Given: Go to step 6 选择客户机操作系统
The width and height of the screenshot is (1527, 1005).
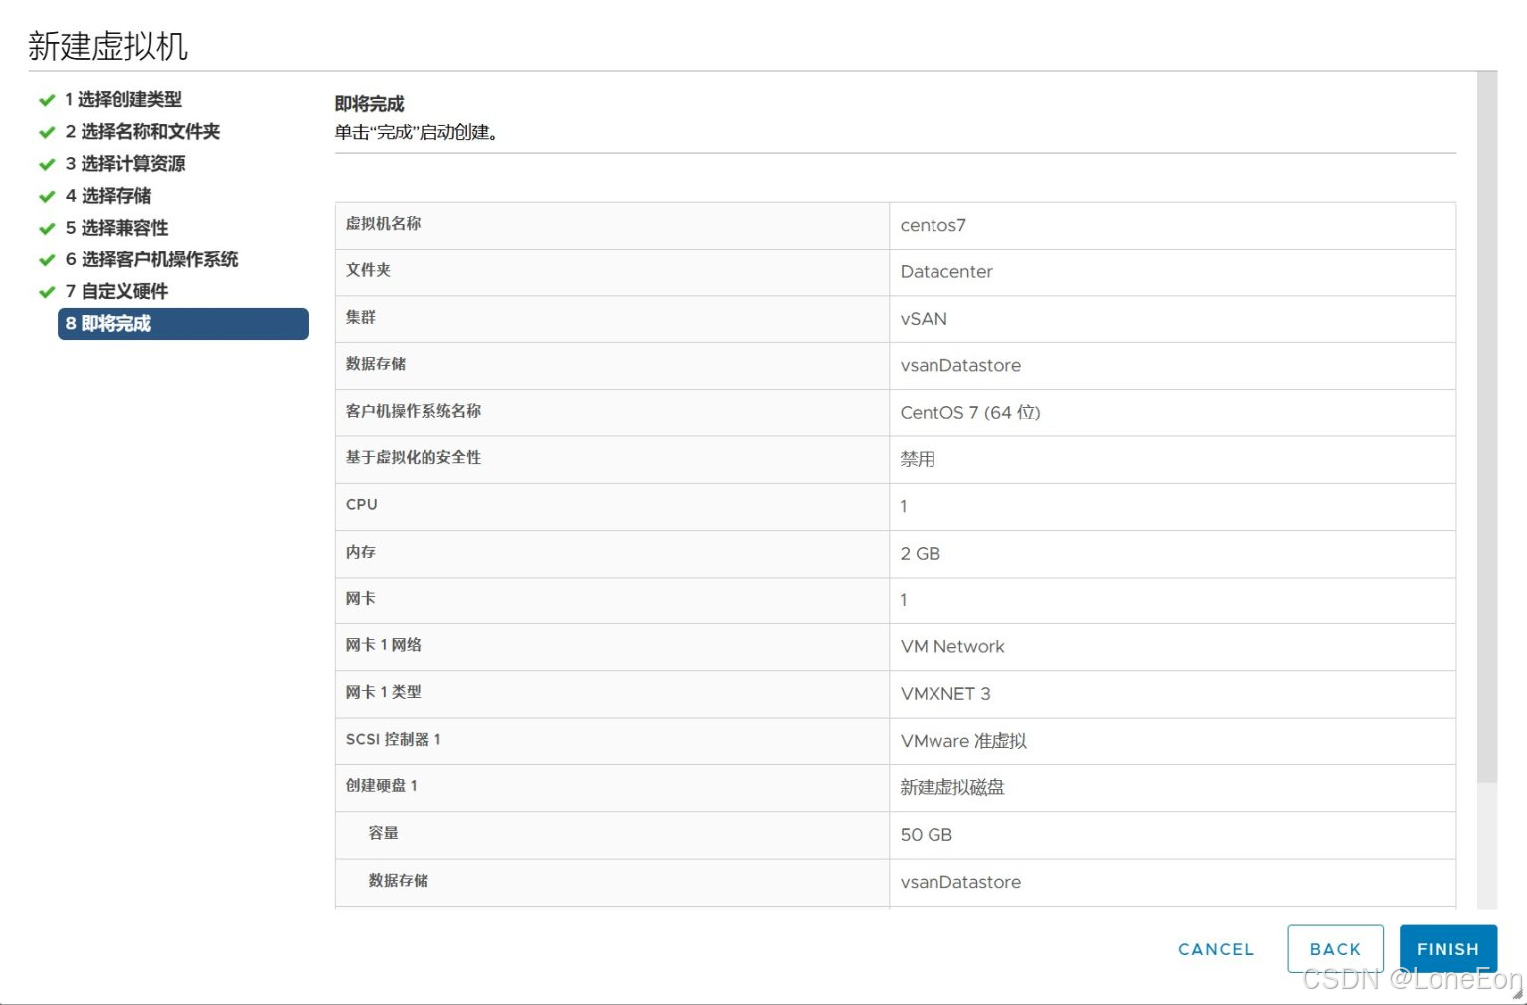Looking at the screenshot, I should point(151,258).
